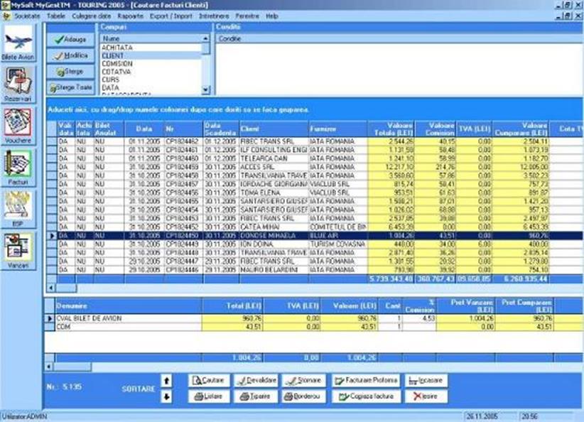Open the Culegere date menu
This screenshot has height=422, width=584.
coord(91,16)
